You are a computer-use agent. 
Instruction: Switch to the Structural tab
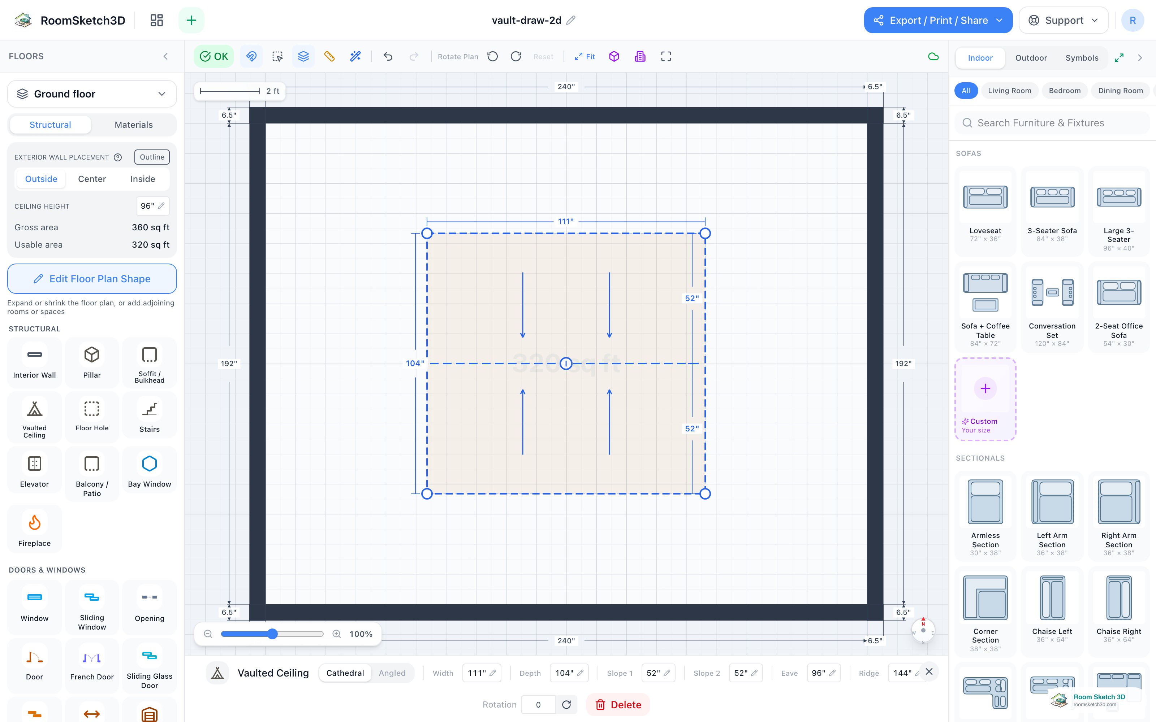coord(50,125)
